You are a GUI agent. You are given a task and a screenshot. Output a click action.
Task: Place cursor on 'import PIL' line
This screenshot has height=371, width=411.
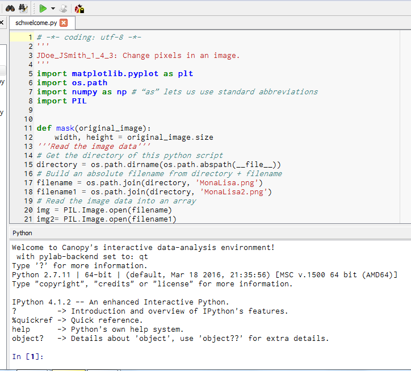62,101
